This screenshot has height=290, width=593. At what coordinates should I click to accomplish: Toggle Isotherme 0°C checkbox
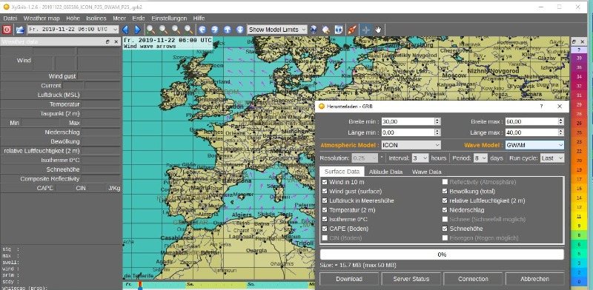pos(325,219)
